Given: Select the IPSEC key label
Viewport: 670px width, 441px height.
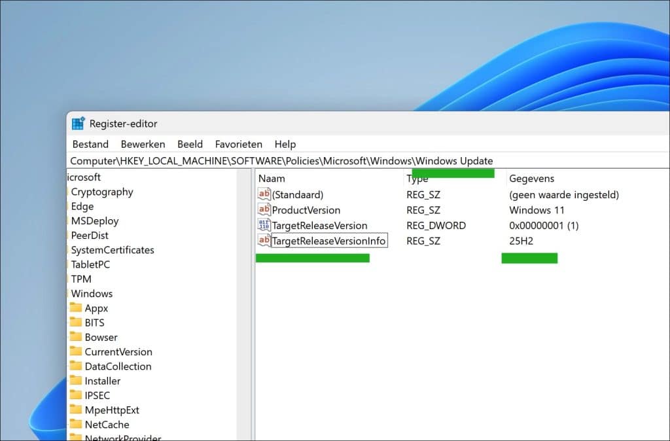Looking at the screenshot, I should point(97,395).
